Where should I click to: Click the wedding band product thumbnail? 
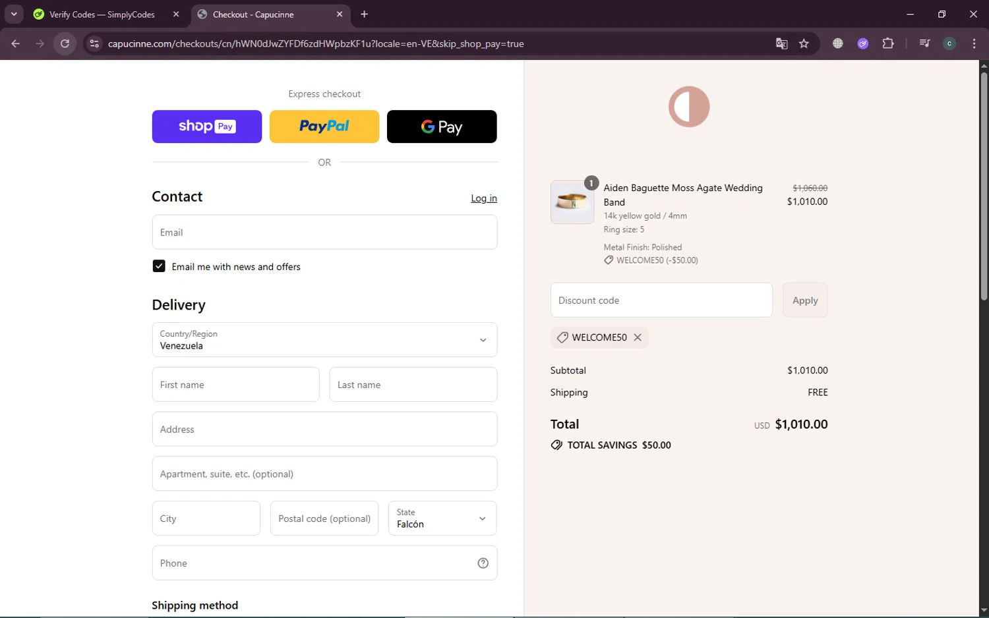point(572,202)
